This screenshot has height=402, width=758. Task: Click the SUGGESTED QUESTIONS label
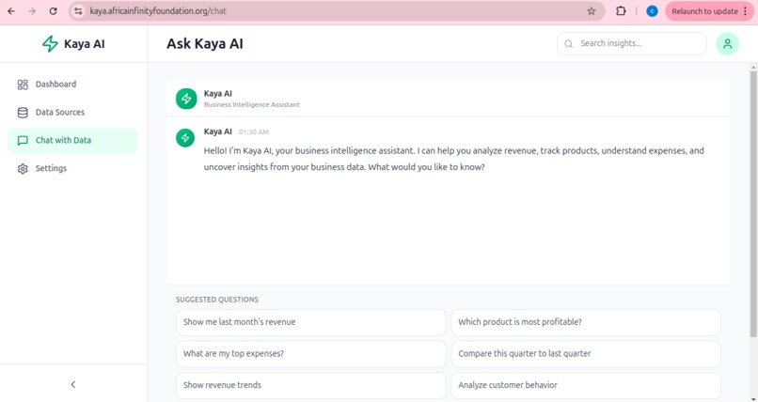coord(216,300)
